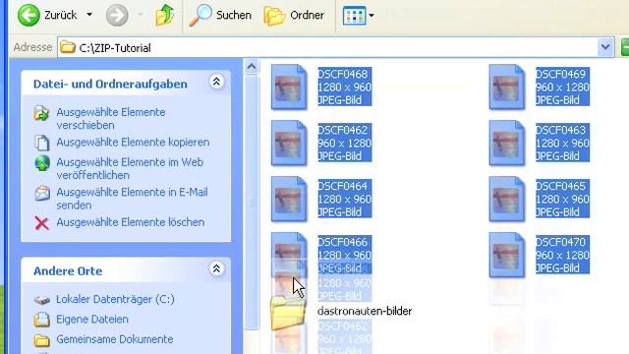The height and width of the screenshot is (354, 629).
Task: Click the Andere Orte heading
Action: [68, 271]
